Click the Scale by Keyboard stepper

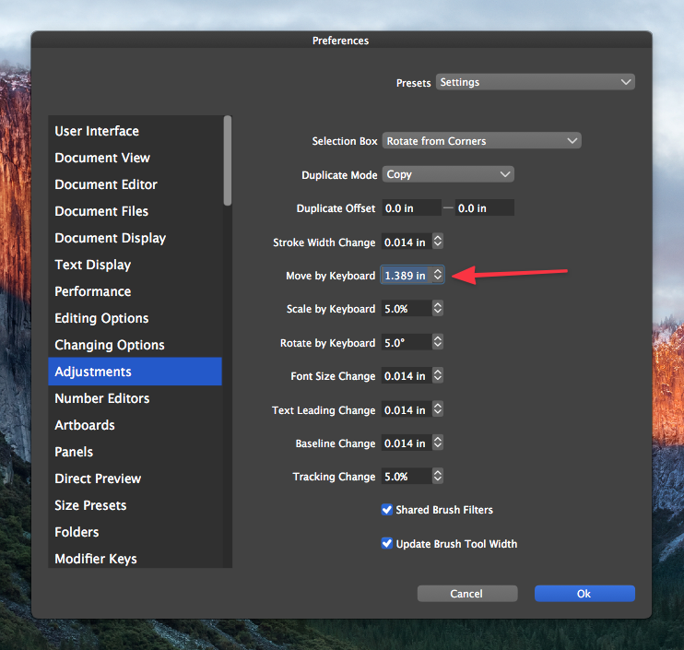click(438, 309)
